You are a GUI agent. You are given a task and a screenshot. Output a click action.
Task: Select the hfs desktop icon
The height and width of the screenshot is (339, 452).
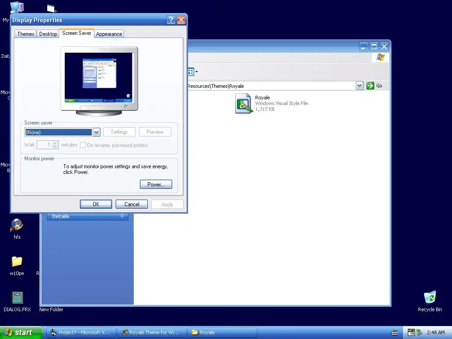17,229
